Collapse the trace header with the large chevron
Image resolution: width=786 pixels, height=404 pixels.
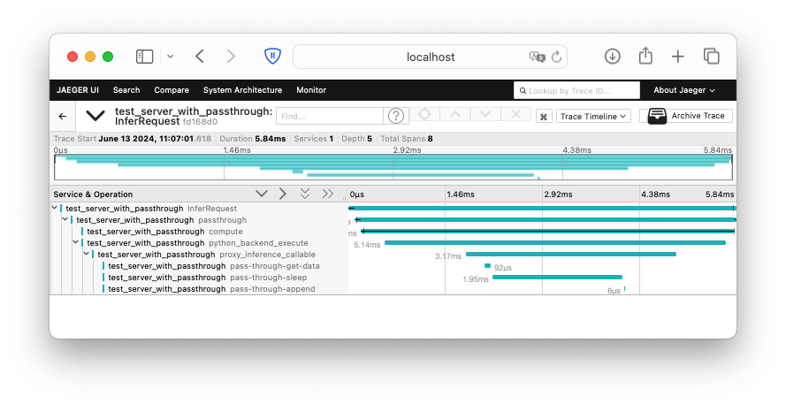click(x=95, y=116)
